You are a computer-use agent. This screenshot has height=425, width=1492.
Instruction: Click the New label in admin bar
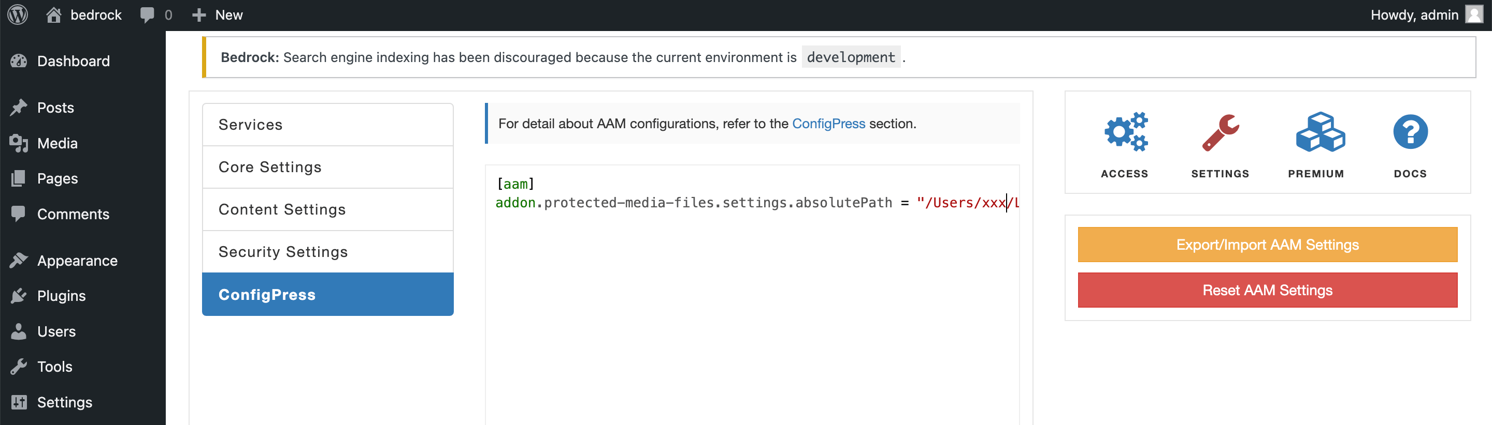[229, 15]
